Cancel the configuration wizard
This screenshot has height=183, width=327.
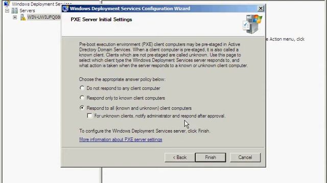point(245,158)
